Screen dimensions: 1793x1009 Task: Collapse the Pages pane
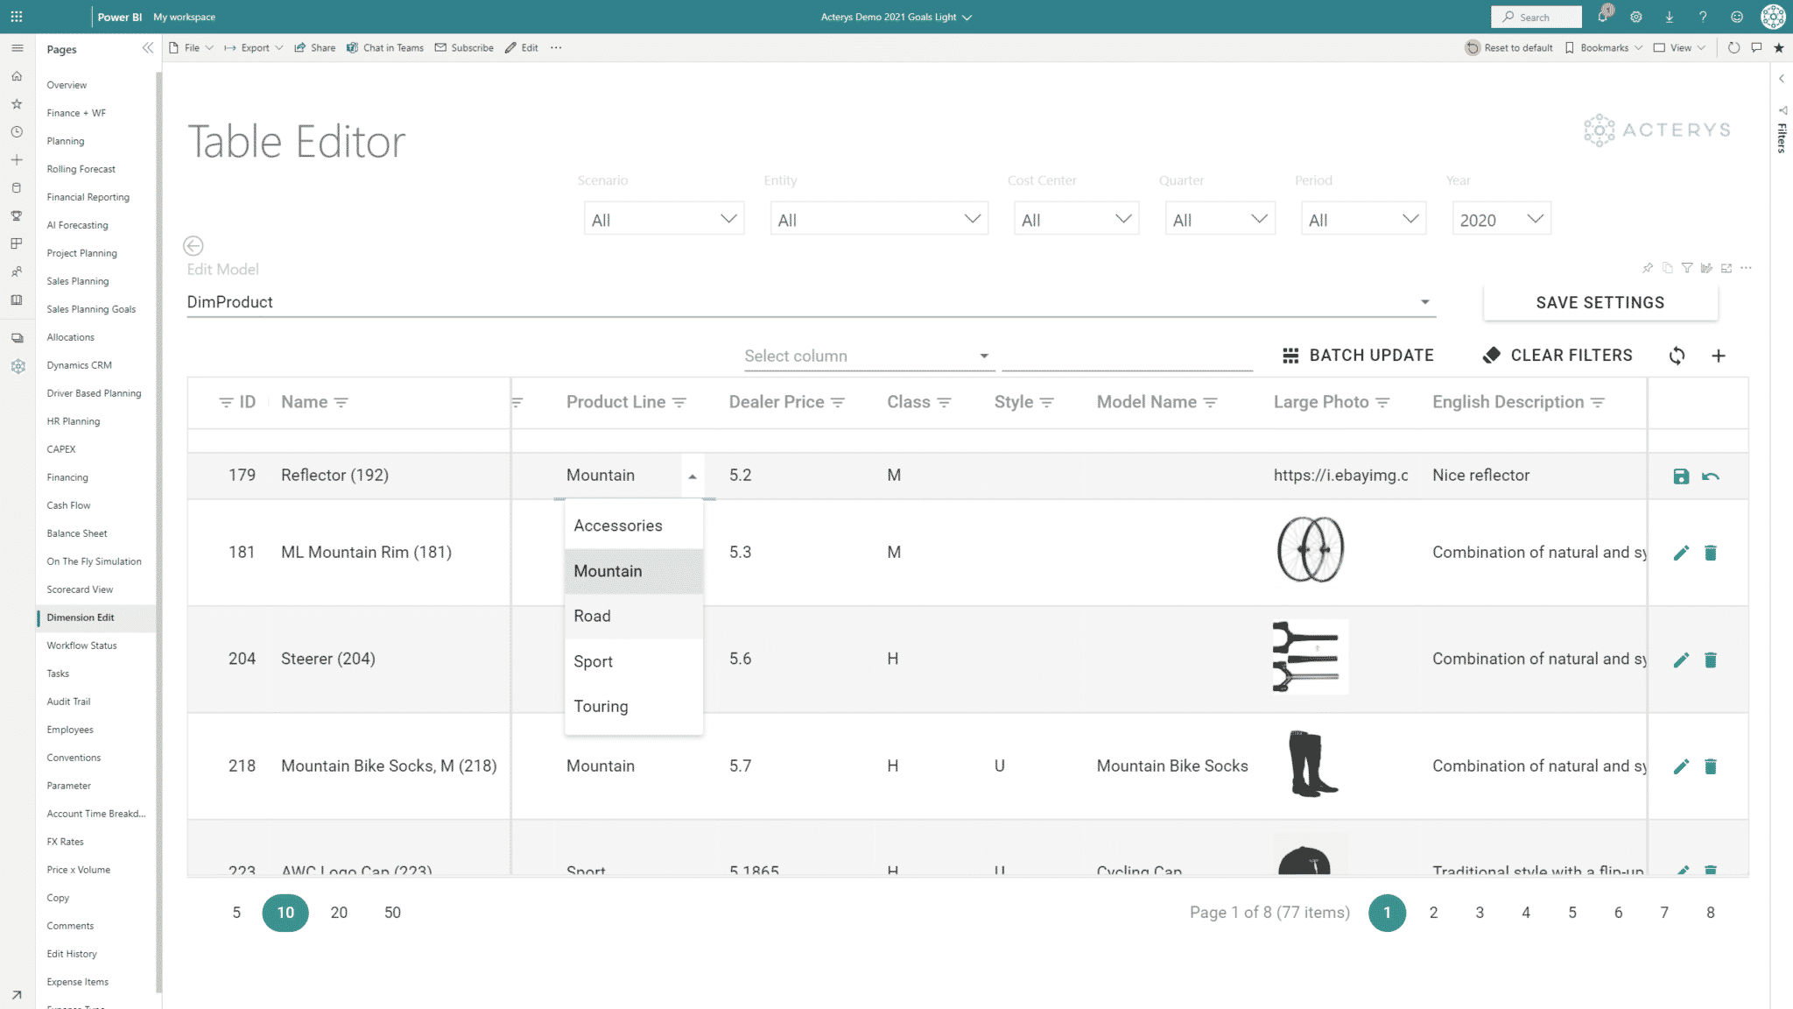pyautogui.click(x=148, y=48)
